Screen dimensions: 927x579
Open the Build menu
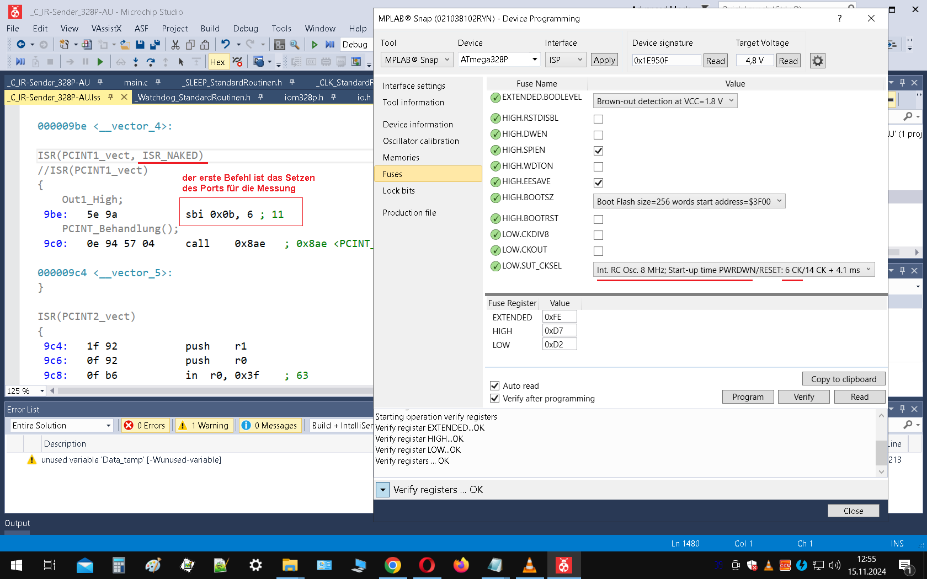(x=210, y=28)
